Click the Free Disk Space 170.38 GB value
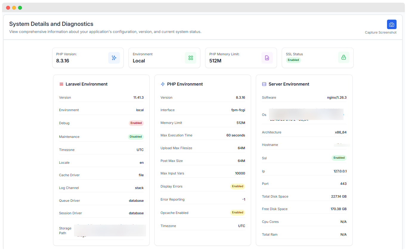407x252 pixels. [x=338, y=209]
